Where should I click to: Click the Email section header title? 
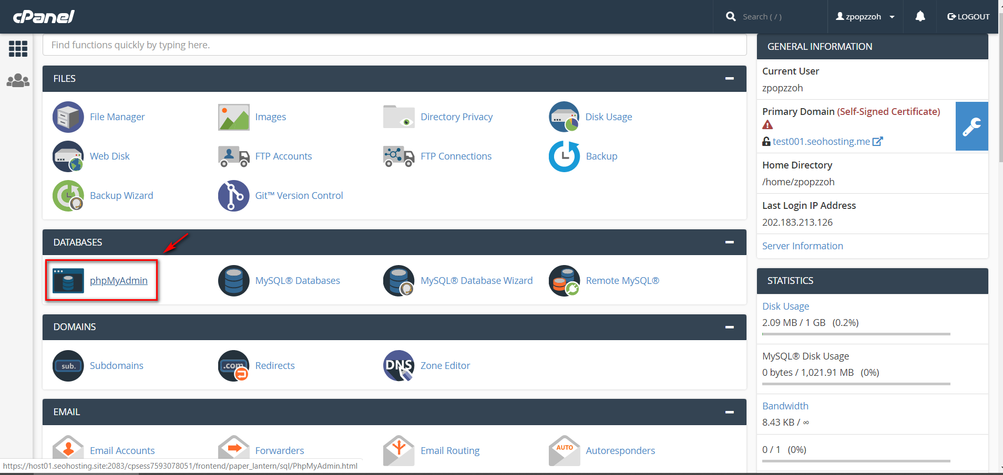point(67,412)
